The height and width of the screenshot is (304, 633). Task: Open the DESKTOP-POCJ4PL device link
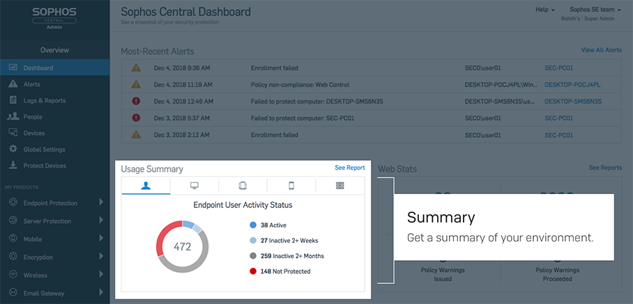pyautogui.click(x=572, y=85)
